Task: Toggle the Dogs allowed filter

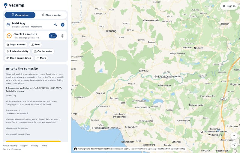Action: pos(16,45)
